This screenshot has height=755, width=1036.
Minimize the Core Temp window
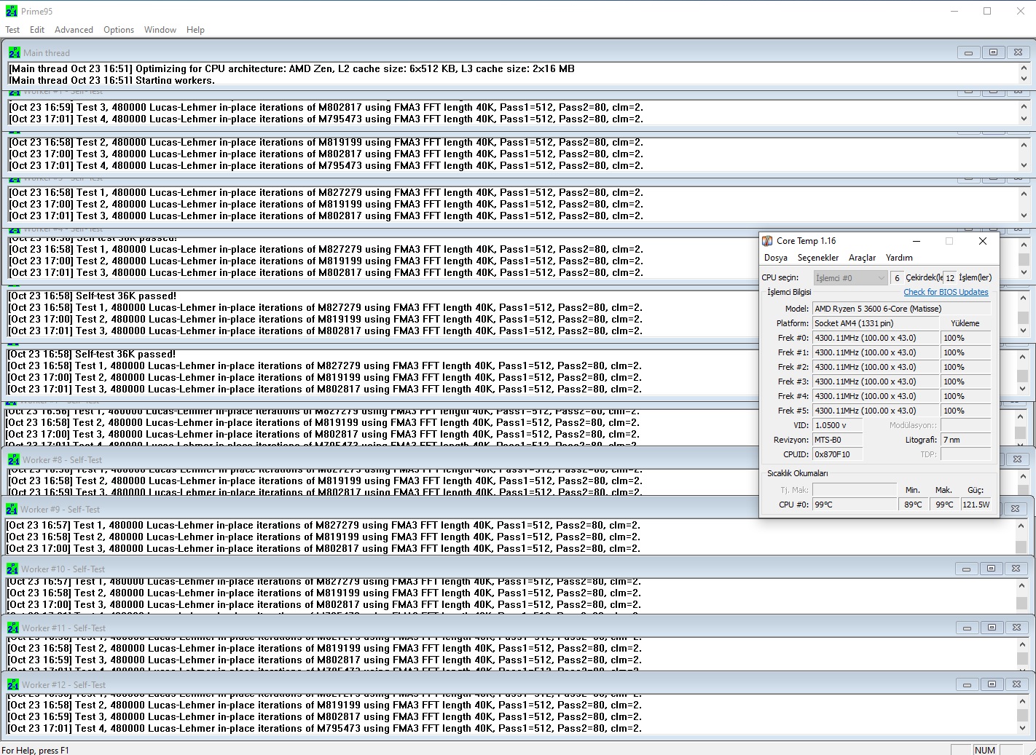click(x=917, y=241)
